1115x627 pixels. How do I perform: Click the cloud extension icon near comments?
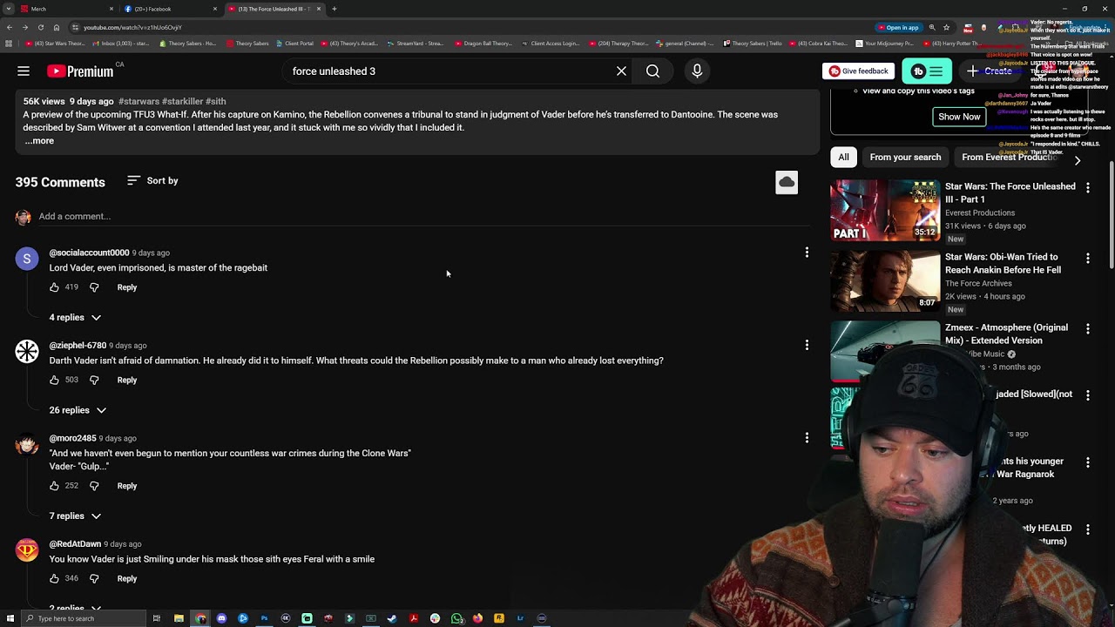(x=787, y=182)
